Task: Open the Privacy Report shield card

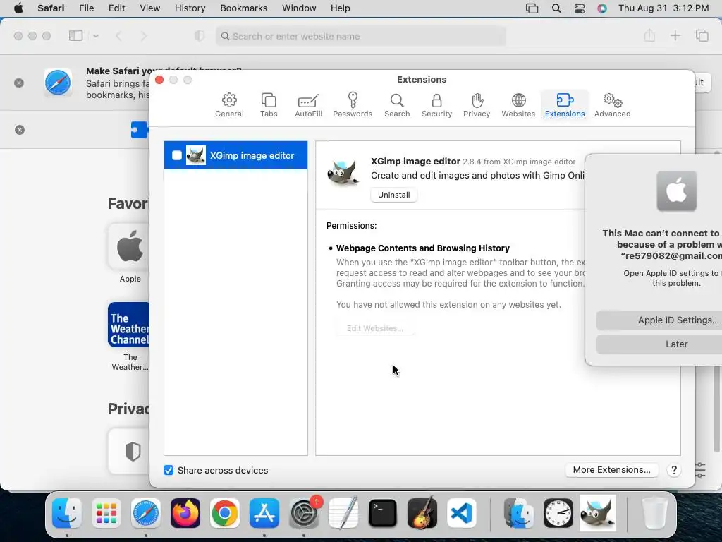Action: point(129,452)
